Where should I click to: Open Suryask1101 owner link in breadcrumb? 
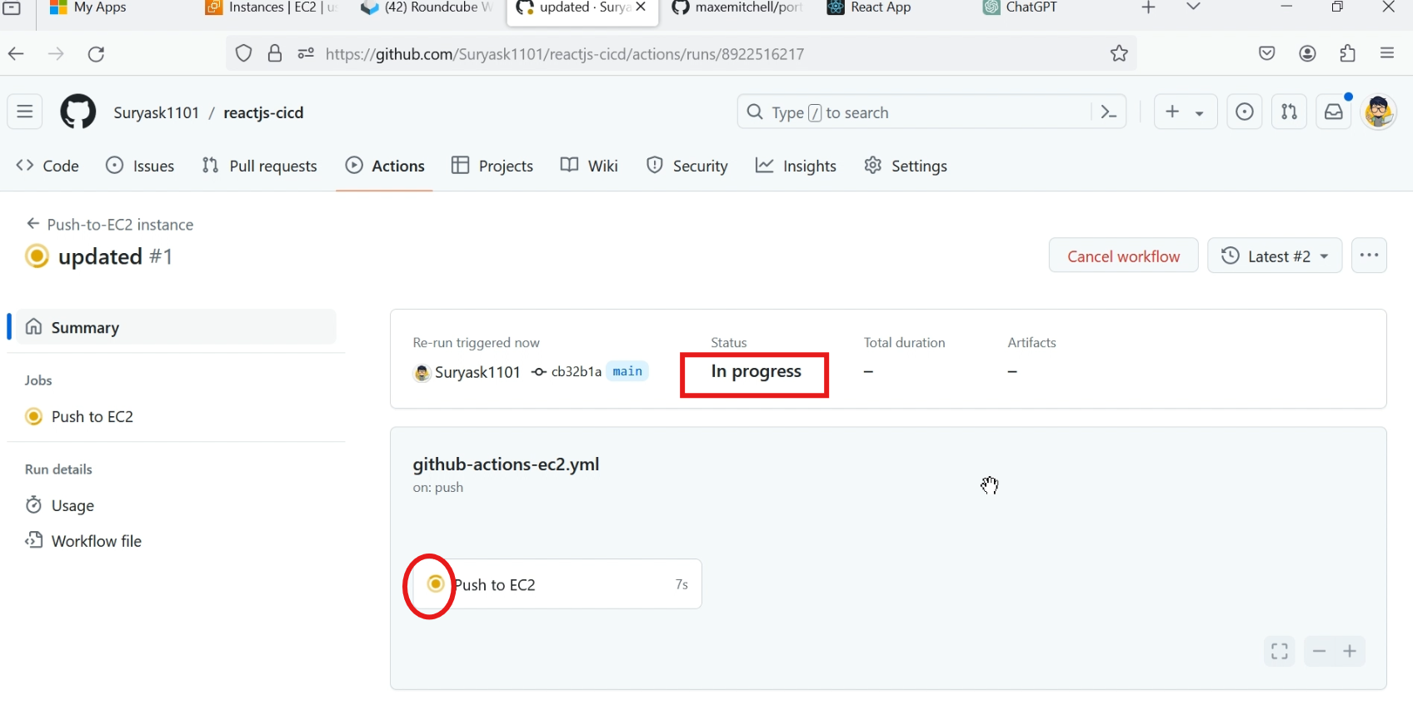click(x=157, y=112)
